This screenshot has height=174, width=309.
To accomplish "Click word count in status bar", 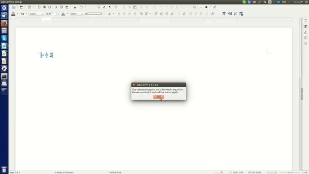I will (x=64, y=173).
